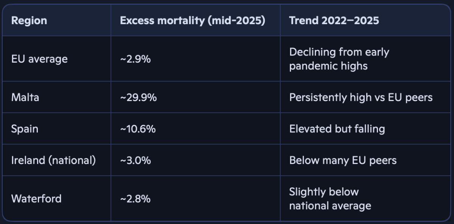Click the Malta region cell
Image resolution: width=454 pixels, height=224 pixels.
(25, 97)
